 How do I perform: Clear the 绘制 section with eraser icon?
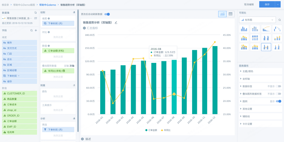pyautogui.click(x=74, y=12)
